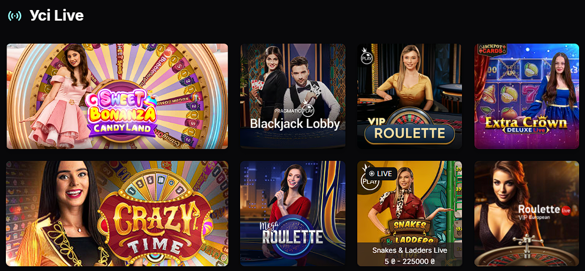
Task: Open Sweet Bonanza Candyland game tile
Action: (117, 96)
